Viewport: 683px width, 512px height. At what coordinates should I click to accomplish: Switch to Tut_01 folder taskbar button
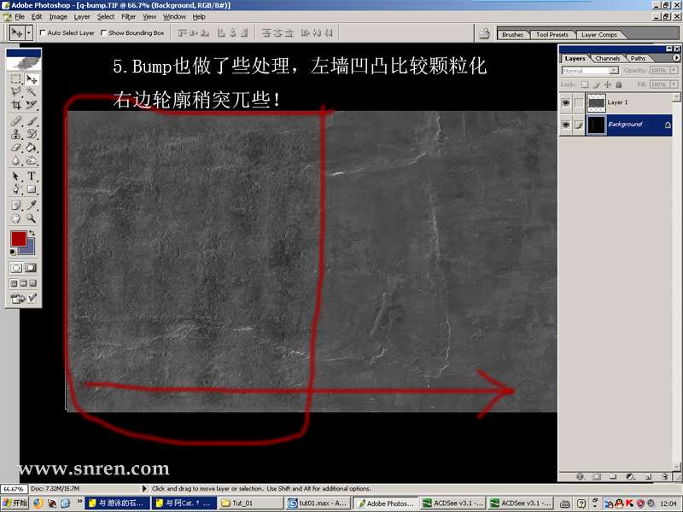249,503
